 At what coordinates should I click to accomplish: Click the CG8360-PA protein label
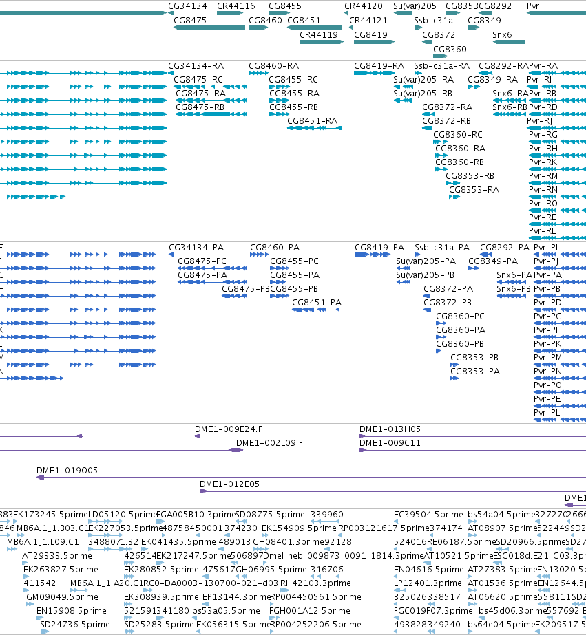tap(461, 330)
